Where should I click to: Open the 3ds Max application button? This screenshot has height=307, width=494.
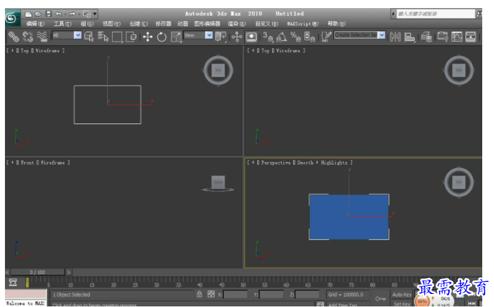(x=12, y=18)
